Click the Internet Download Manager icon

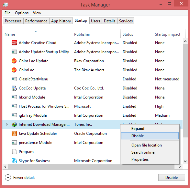tap(14, 124)
